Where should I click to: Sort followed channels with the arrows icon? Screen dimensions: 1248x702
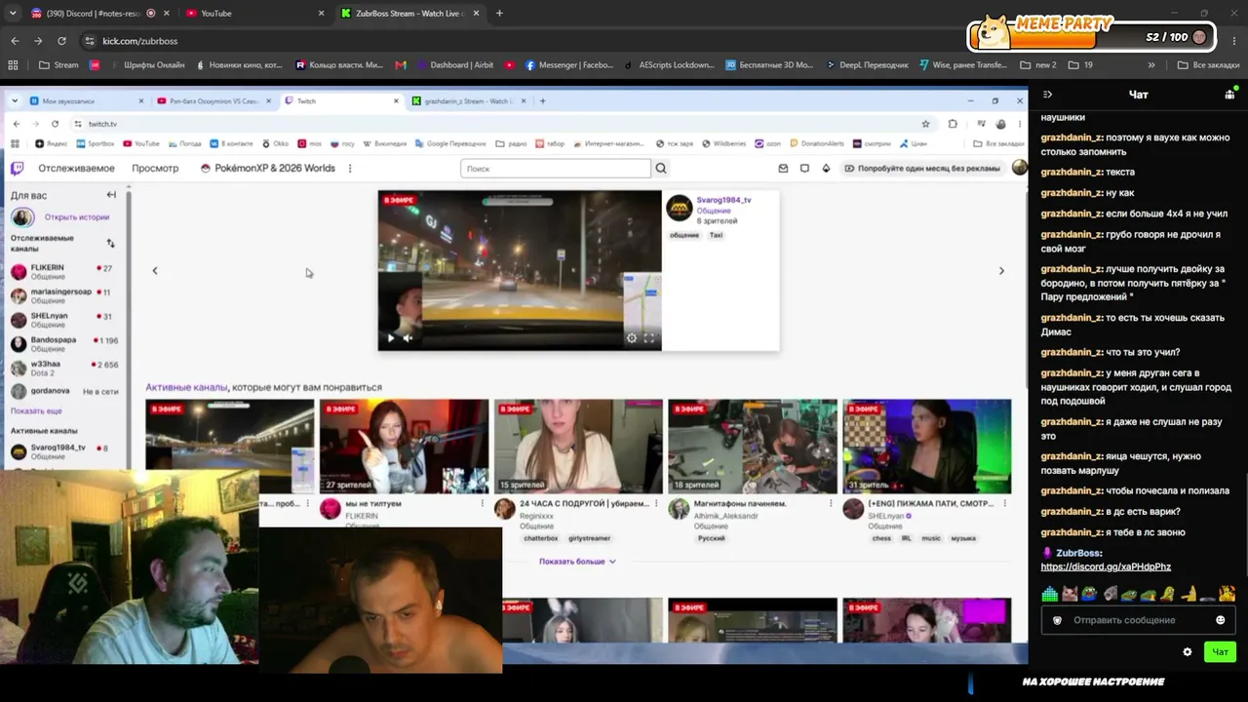click(x=110, y=243)
